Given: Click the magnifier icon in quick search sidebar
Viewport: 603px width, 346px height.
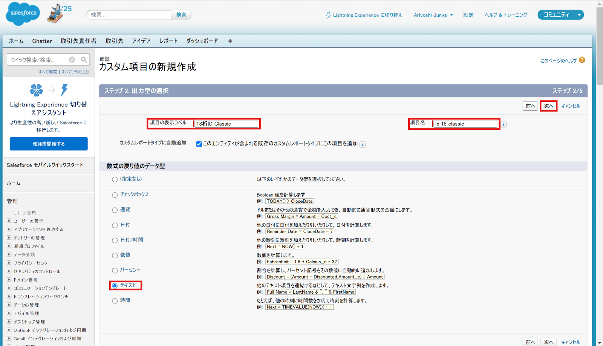Looking at the screenshot, I should tap(84, 60).
